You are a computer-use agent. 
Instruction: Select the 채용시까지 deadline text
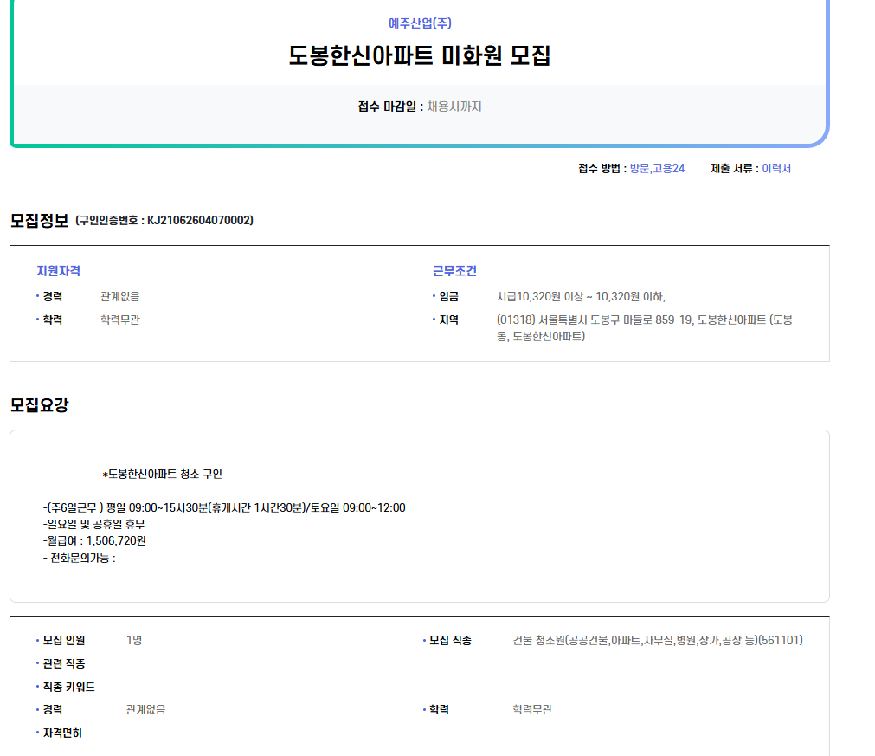click(x=454, y=107)
